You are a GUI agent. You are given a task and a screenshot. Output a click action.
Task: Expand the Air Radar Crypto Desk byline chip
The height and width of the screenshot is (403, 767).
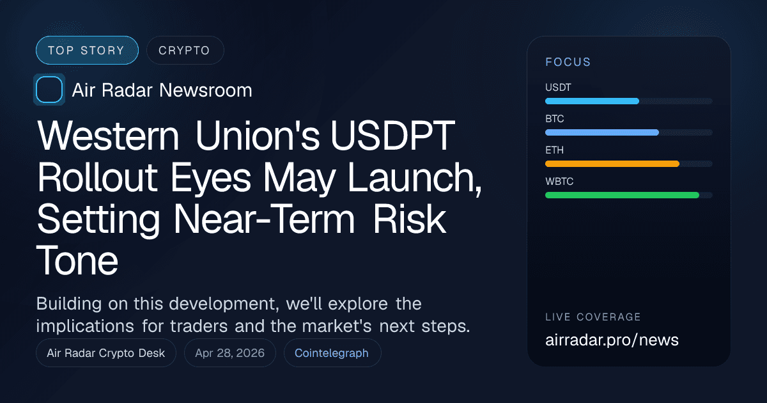coord(106,352)
